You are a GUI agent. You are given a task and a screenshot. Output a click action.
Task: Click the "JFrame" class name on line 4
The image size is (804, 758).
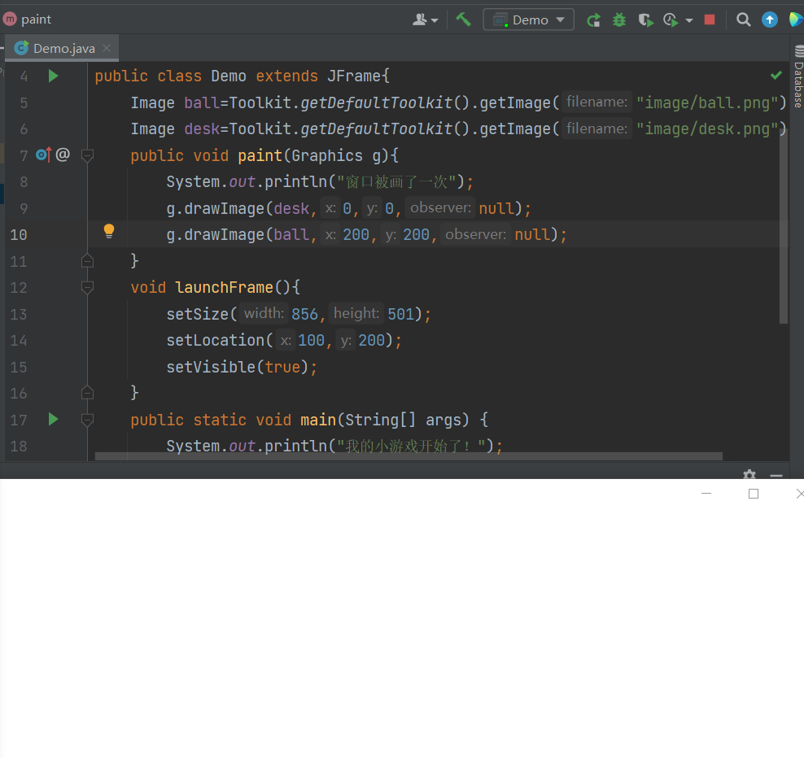[354, 76]
